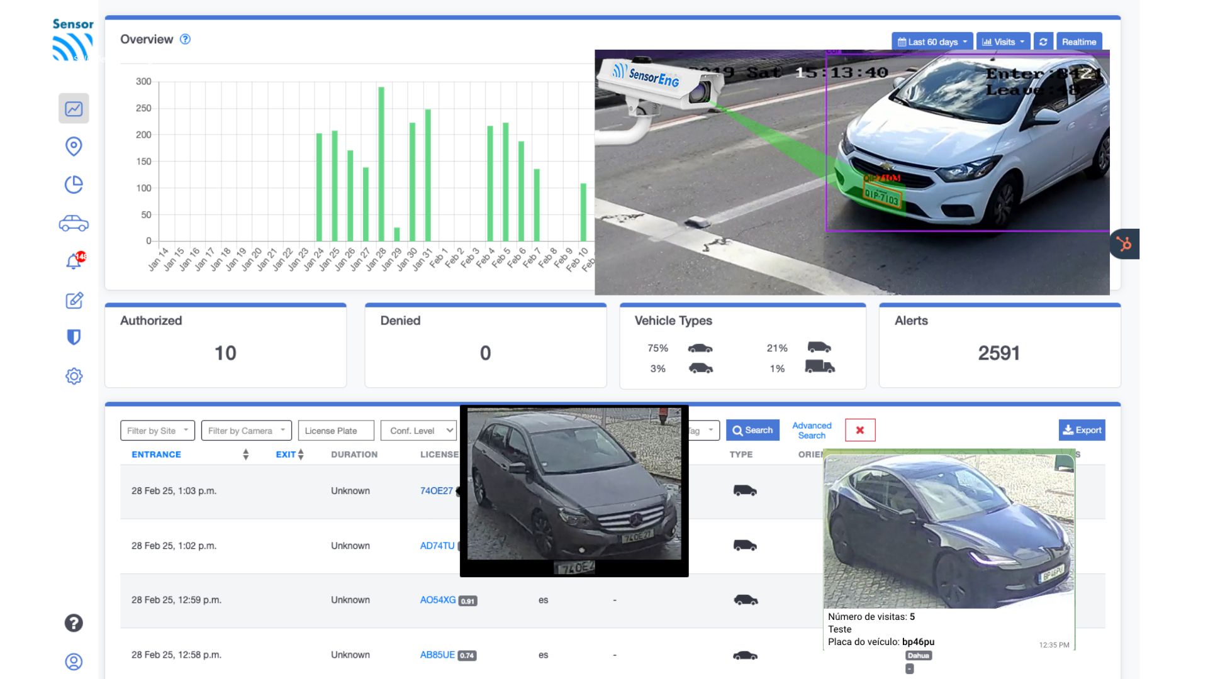Open Advanced Search link
This screenshot has width=1208, height=679.
point(812,431)
